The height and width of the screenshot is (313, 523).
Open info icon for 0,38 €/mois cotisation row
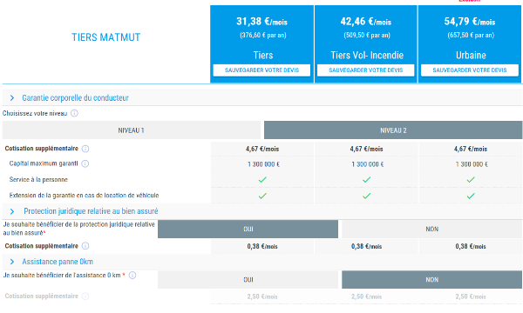pyautogui.click(x=85, y=246)
